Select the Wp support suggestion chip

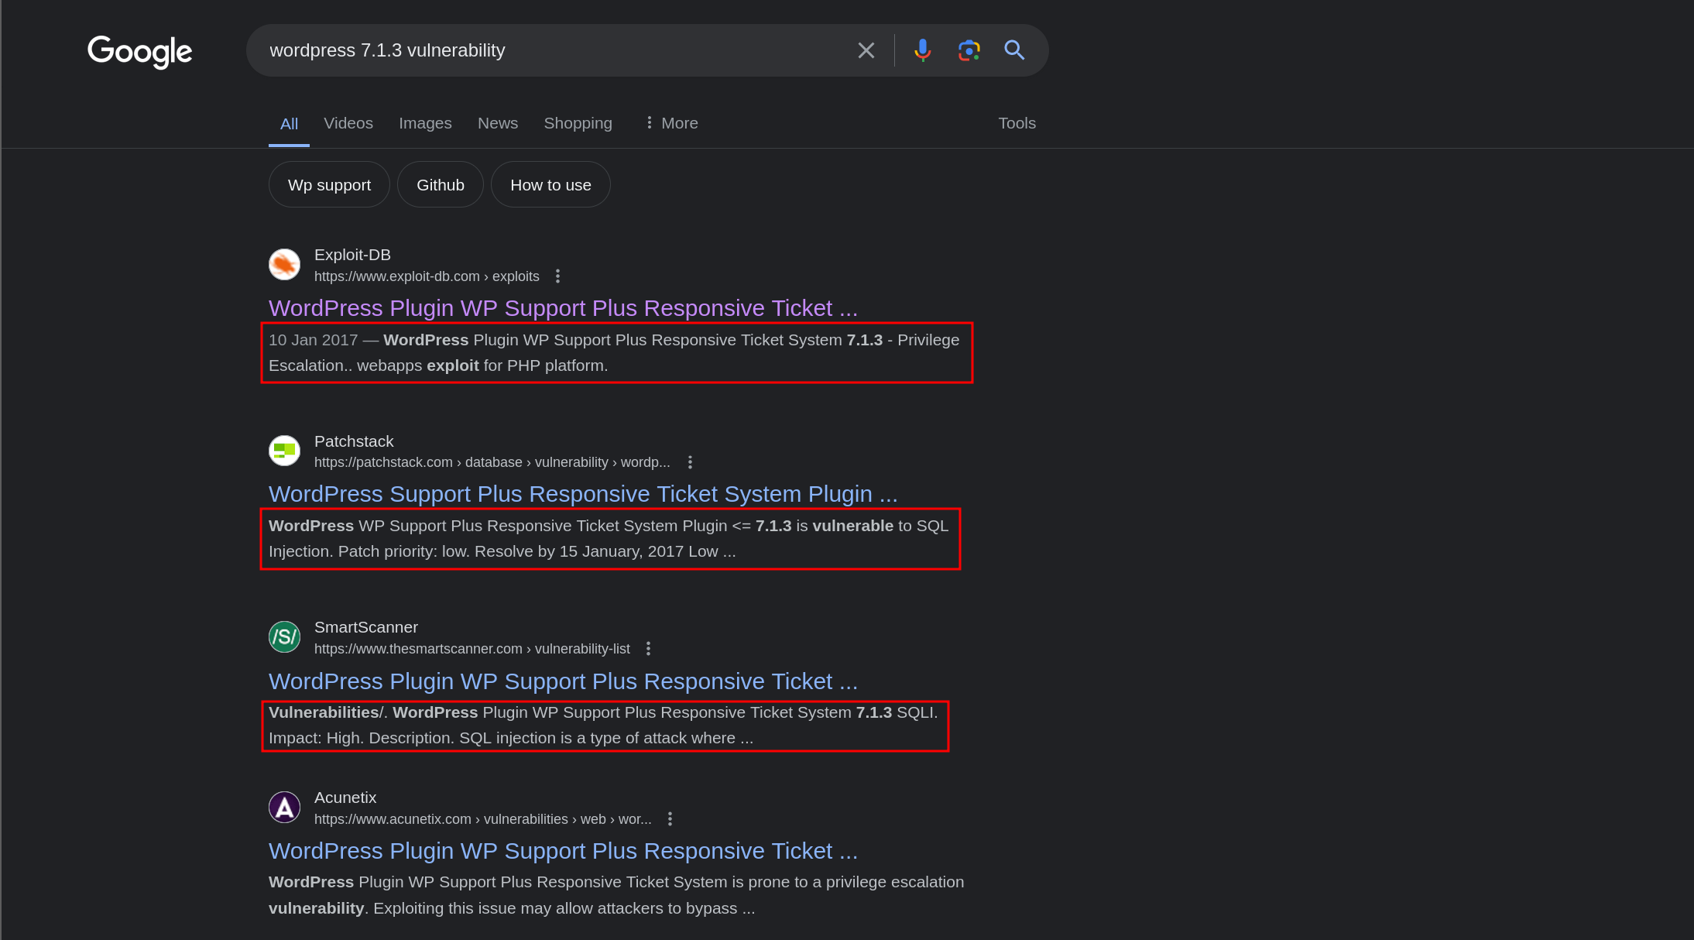coord(329,185)
